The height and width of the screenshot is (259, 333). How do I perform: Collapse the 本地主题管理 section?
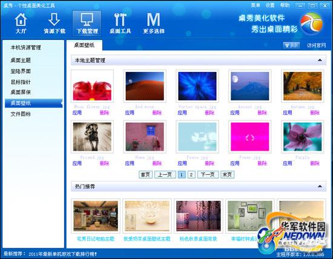(320, 61)
